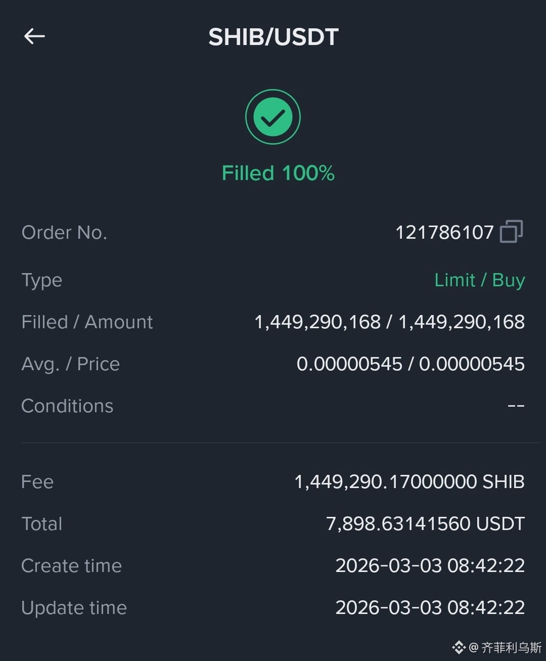Select the fee amount in SHIB

click(409, 481)
